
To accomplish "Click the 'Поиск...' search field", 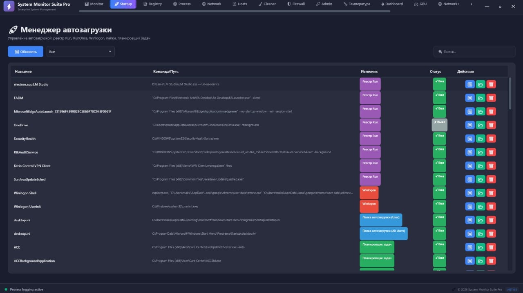I will pyautogui.click(x=474, y=51).
